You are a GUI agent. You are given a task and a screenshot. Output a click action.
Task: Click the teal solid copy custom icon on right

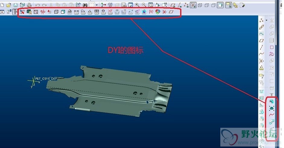(x=271, y=101)
